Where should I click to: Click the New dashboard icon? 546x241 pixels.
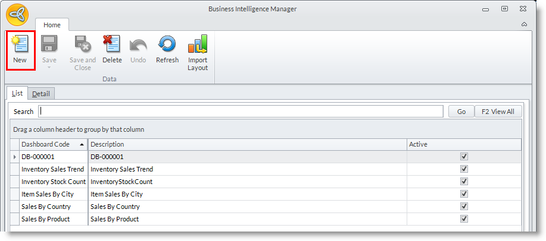20,45
